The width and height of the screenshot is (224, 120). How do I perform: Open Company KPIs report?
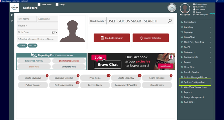click(69, 67)
